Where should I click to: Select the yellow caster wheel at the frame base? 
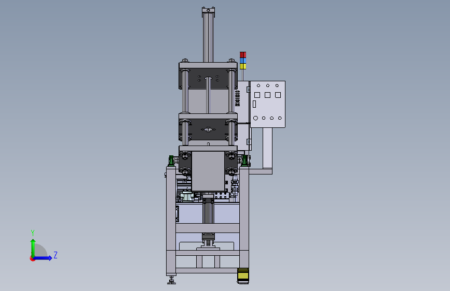pyautogui.click(x=243, y=276)
